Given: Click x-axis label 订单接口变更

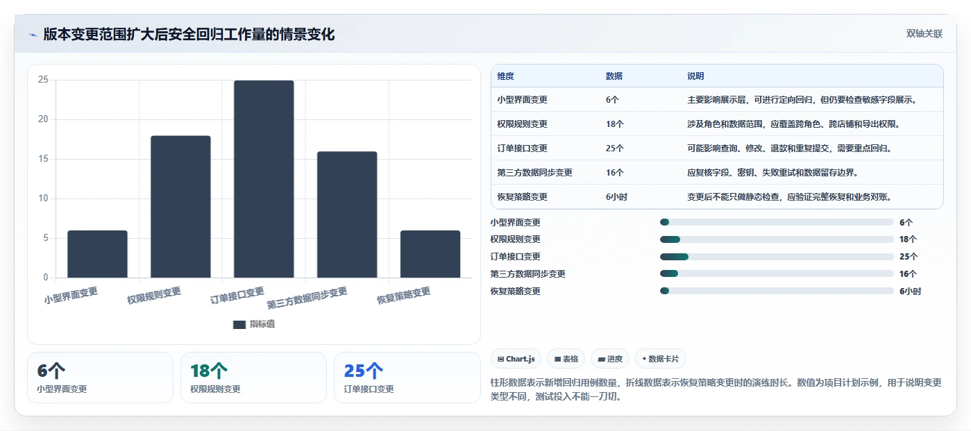Looking at the screenshot, I should pyautogui.click(x=237, y=296).
